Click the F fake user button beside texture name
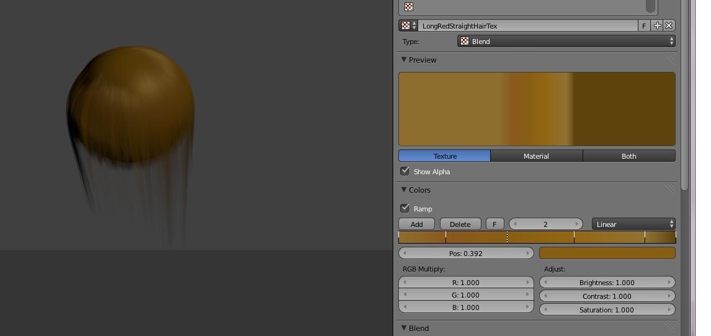Image resolution: width=711 pixels, height=336 pixels. coord(644,26)
